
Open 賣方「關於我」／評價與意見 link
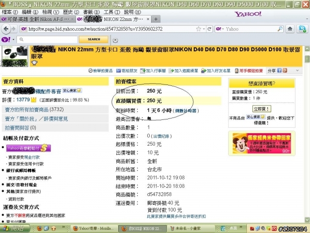tap(36, 118)
